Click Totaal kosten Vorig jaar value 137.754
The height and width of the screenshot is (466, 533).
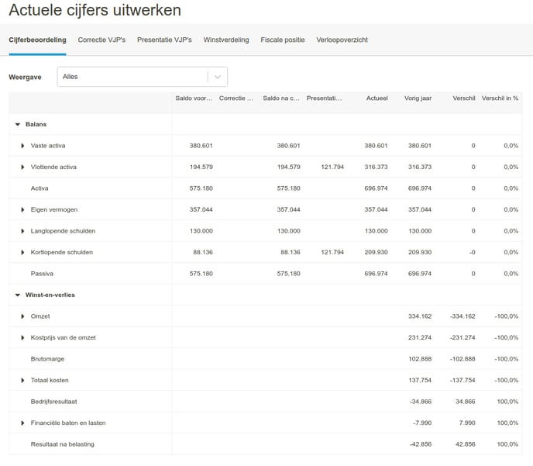420,380
